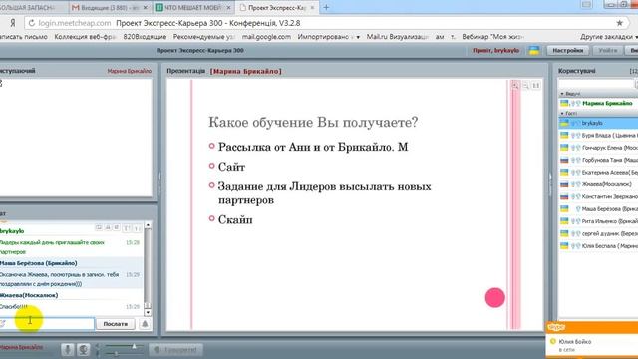Open Настройки settings button

pyautogui.click(x=567, y=51)
